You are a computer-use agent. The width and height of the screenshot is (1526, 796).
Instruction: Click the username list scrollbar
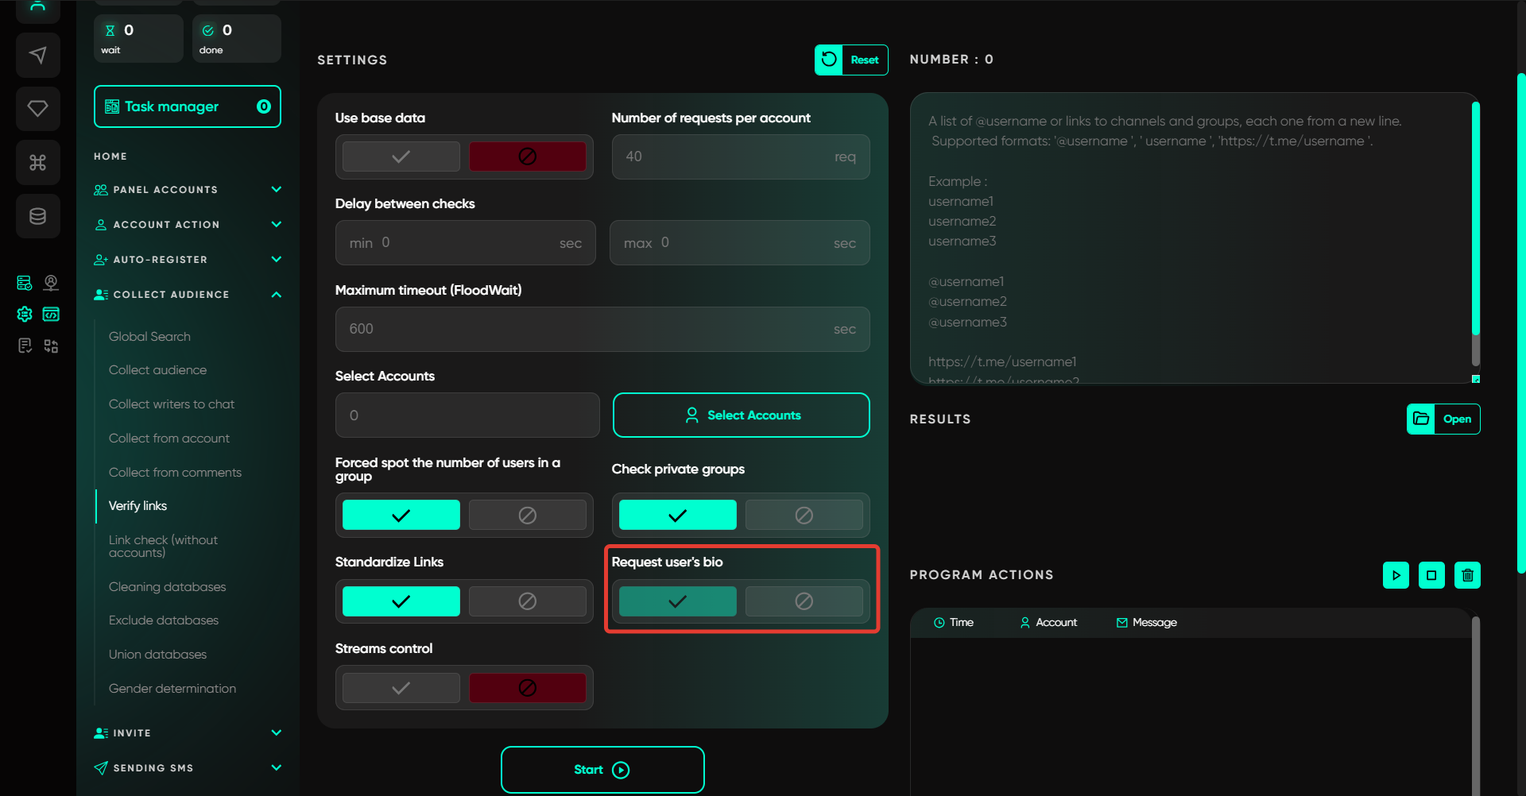pyautogui.click(x=1475, y=230)
